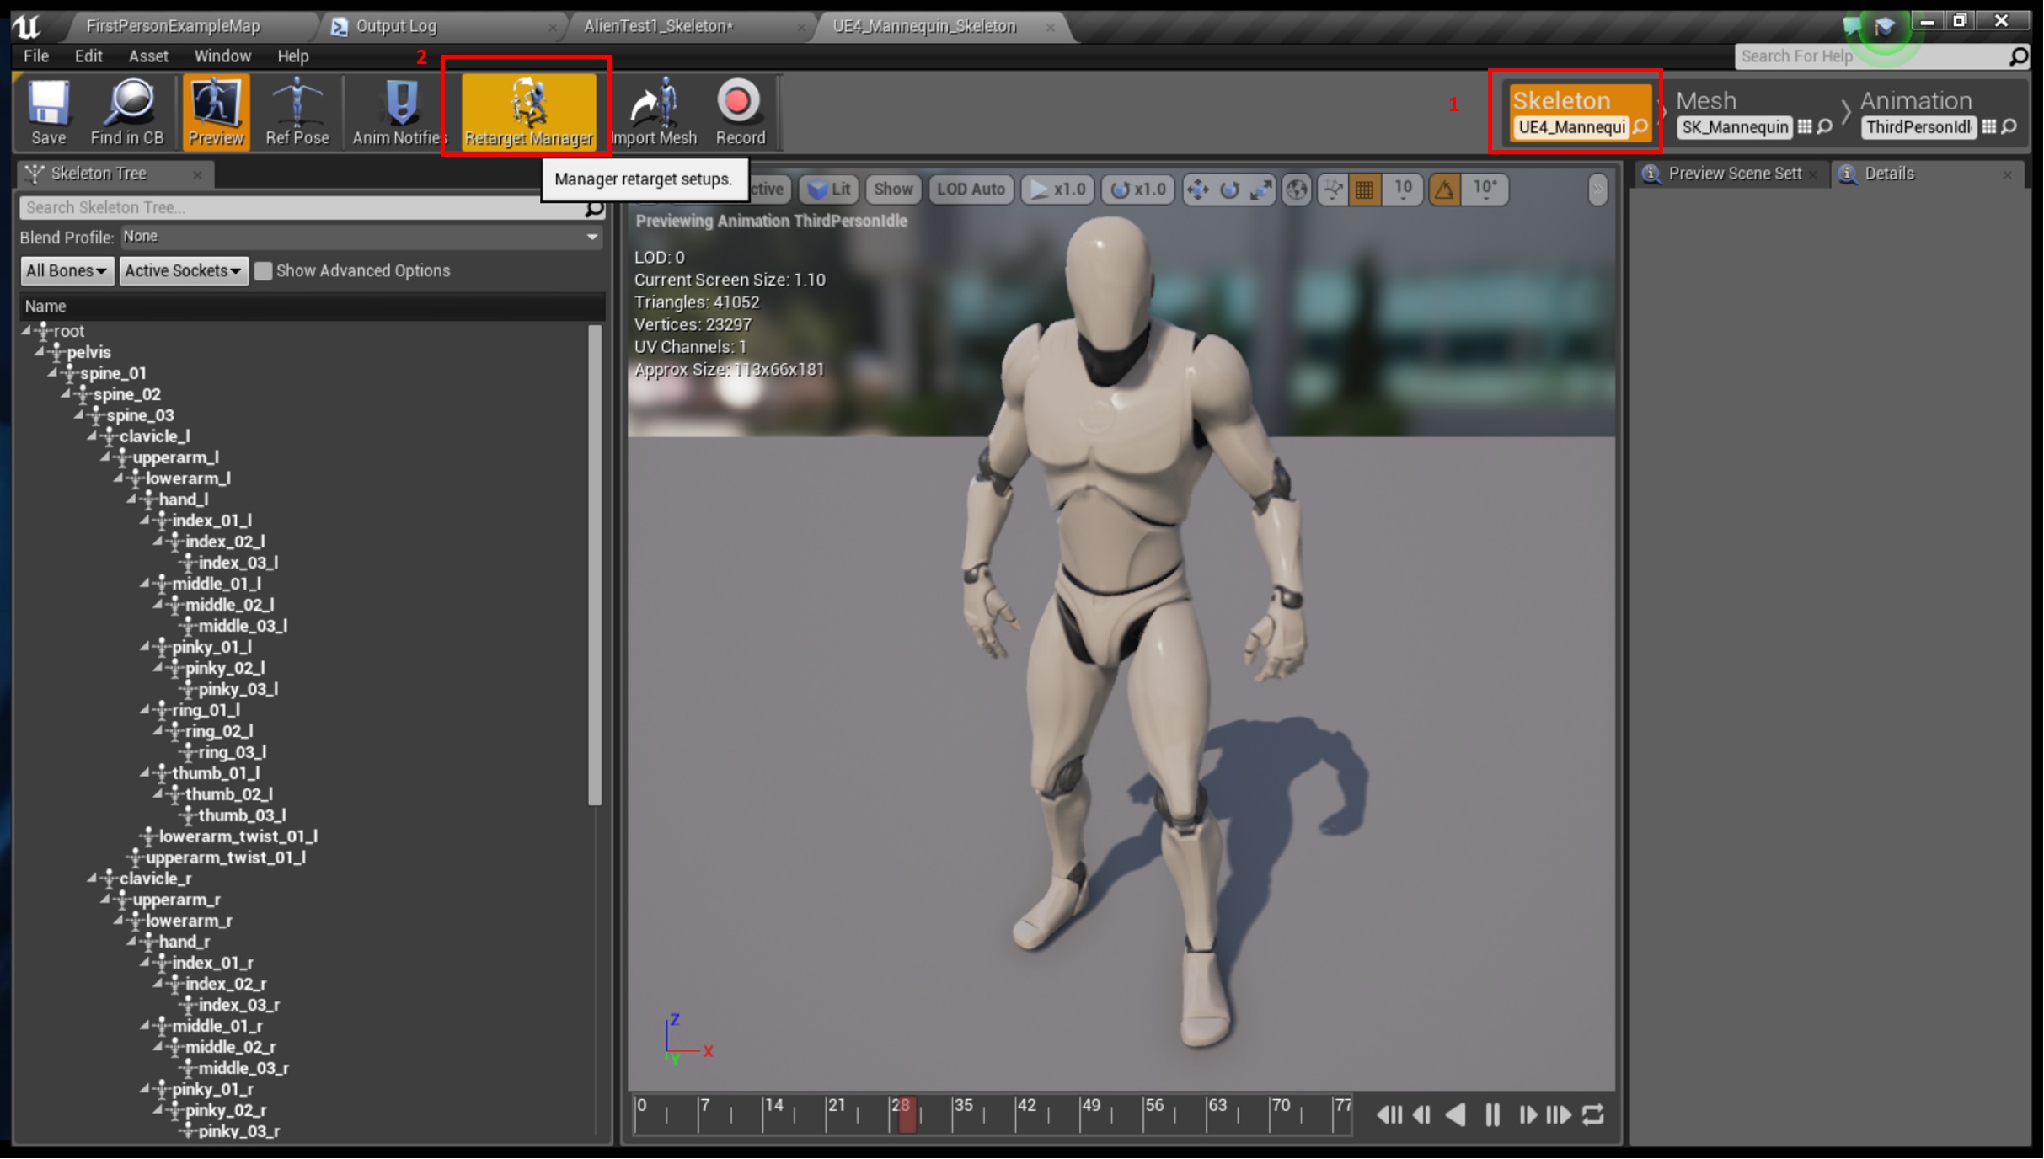Find ThirdPersonIdle animation in content browser
The height and width of the screenshot is (1159, 2044).
pos(2009,127)
